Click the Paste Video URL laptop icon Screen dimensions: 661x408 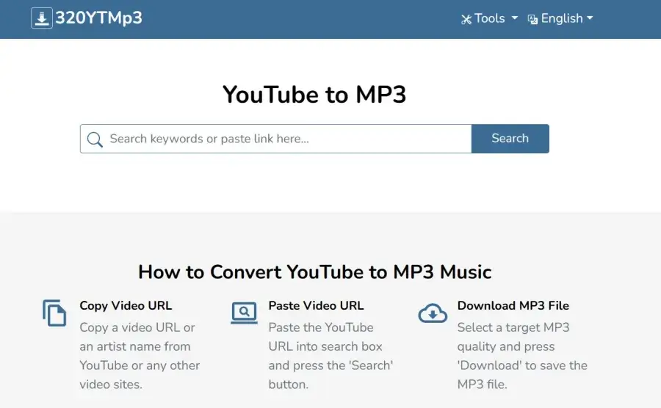tap(244, 313)
